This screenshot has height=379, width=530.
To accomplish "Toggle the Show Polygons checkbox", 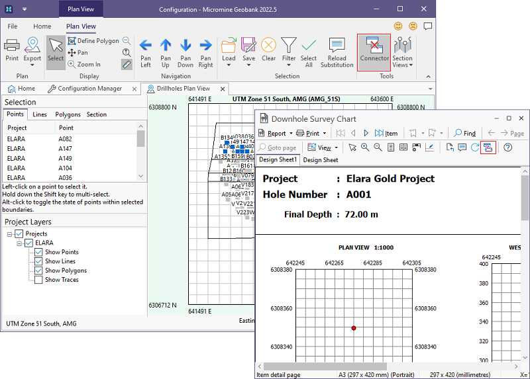I will pos(38,271).
